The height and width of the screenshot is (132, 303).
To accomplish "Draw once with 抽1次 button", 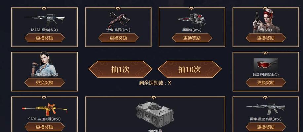I will (120, 70).
